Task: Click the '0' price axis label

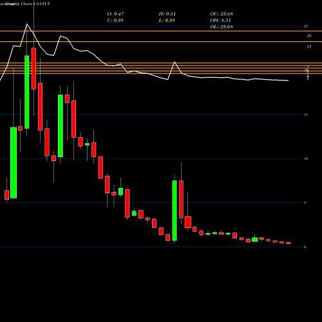Action: point(305,247)
